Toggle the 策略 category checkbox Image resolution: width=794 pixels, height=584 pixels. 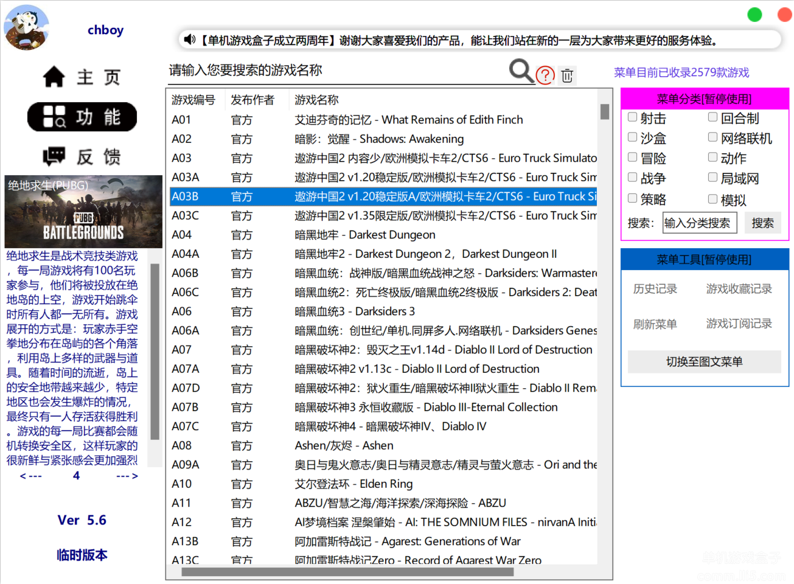click(x=633, y=198)
